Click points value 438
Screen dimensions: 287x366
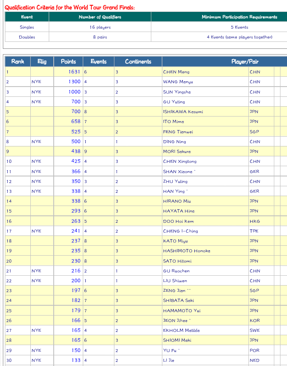[76, 151]
